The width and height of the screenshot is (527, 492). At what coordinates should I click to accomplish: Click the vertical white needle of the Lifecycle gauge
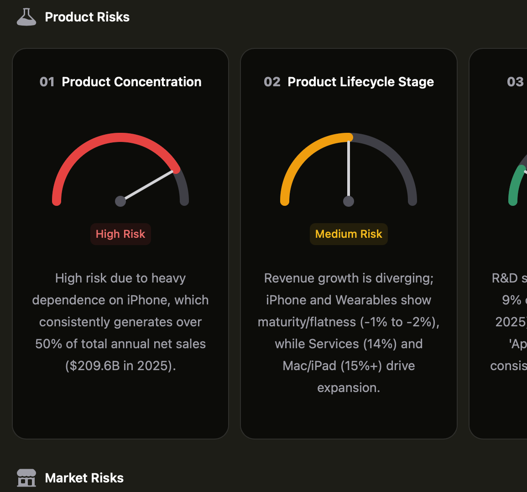349,169
